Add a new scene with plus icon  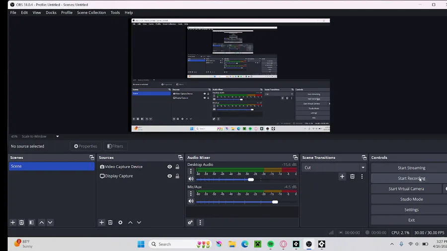tap(12, 223)
